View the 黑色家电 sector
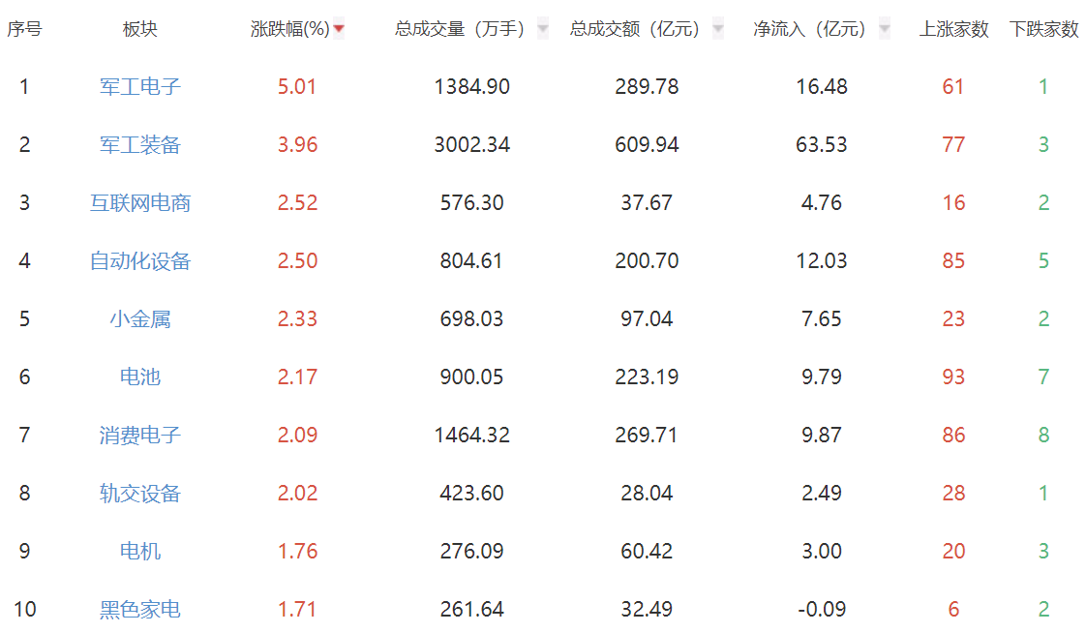Viewport: 1086px width, 633px height. (x=140, y=610)
